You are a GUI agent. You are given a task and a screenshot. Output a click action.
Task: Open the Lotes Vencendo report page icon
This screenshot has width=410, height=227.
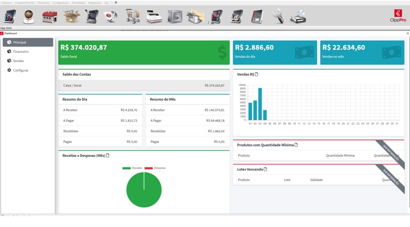(265, 169)
